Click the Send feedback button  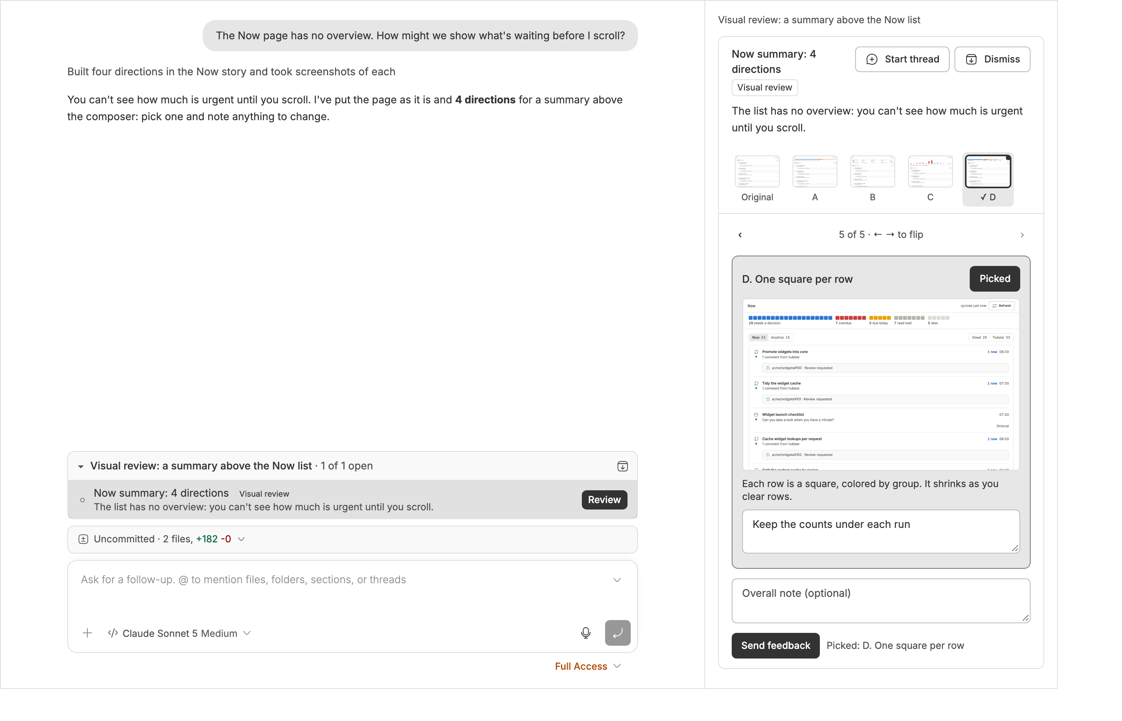pyautogui.click(x=775, y=645)
